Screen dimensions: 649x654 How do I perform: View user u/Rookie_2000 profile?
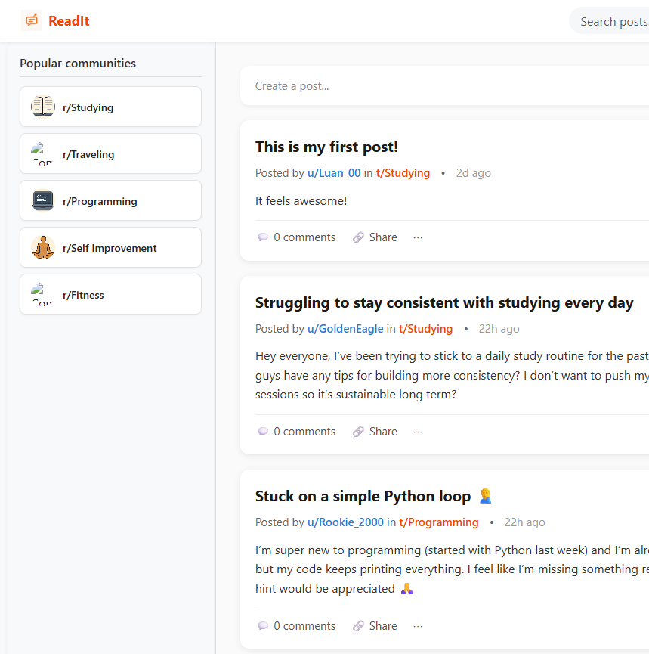[x=345, y=522]
